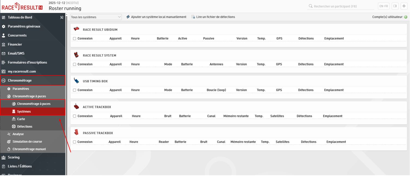Click the Scoring podium icon

point(4,157)
